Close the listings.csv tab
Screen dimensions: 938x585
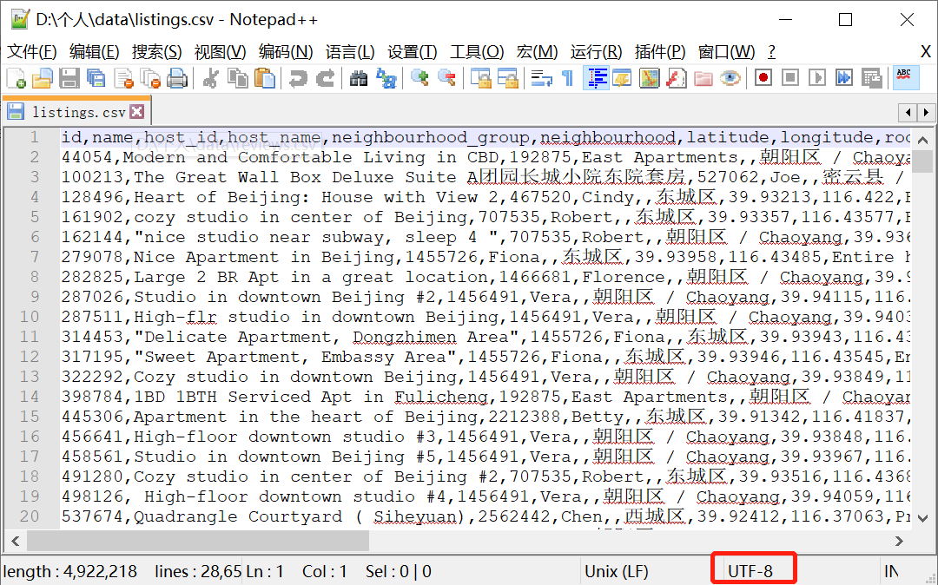click(x=136, y=112)
